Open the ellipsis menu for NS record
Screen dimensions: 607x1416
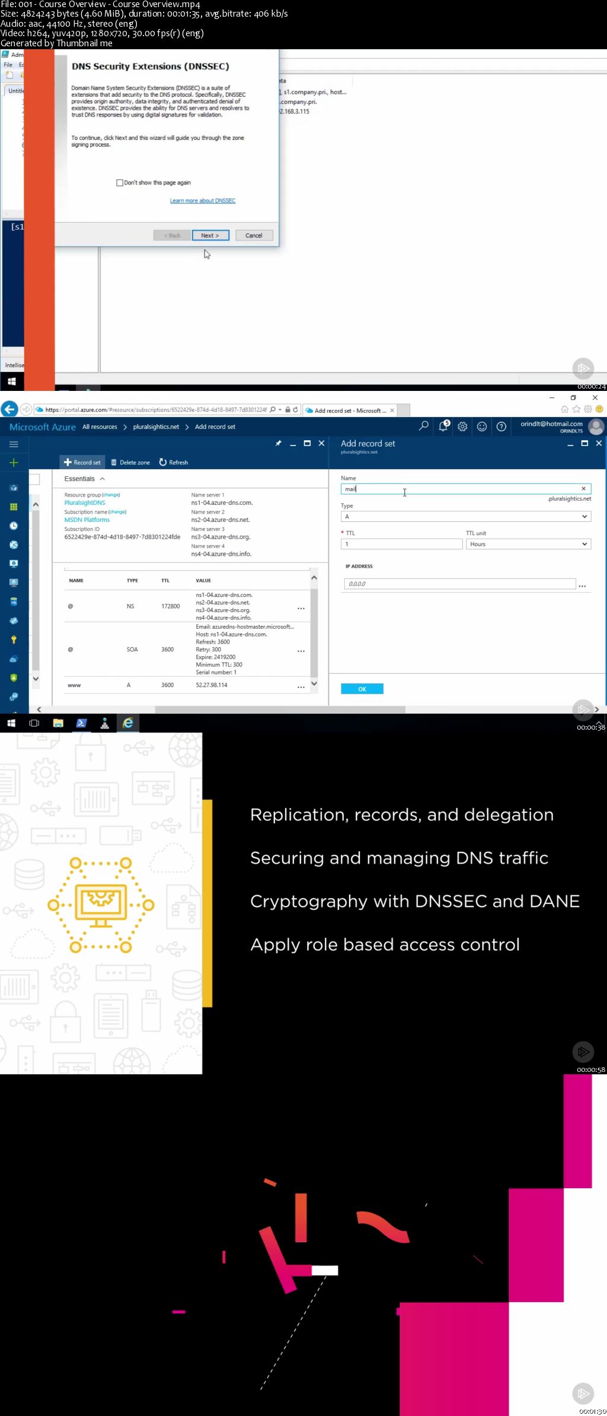(301, 608)
